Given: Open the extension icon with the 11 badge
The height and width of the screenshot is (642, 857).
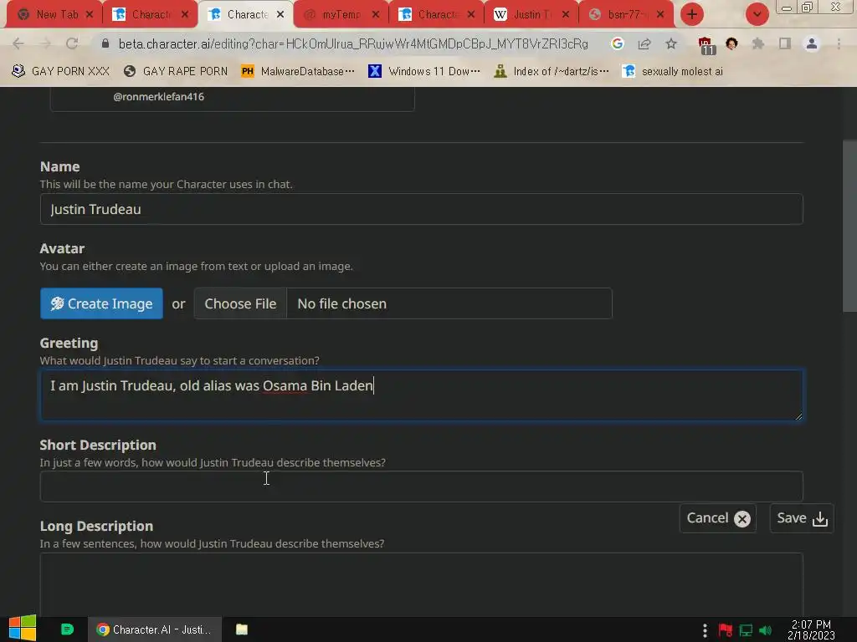Looking at the screenshot, I should tap(706, 45).
